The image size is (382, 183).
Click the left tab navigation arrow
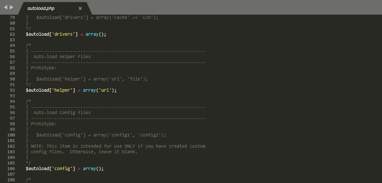pos(6,8)
